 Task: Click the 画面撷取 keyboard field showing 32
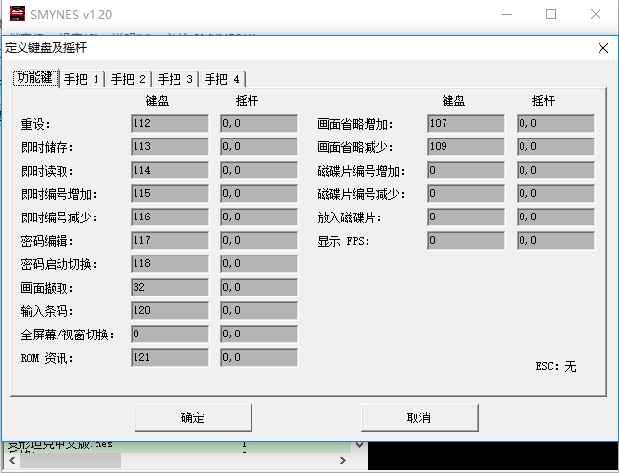[170, 287]
